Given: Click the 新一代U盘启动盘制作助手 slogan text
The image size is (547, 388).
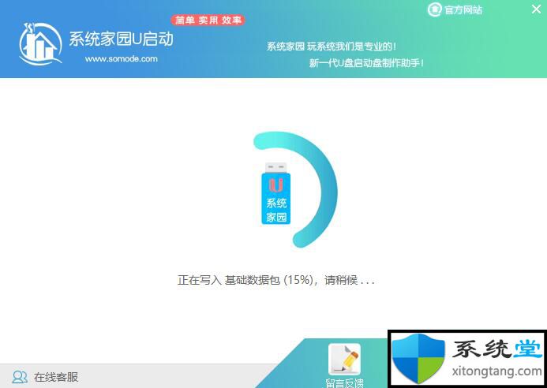Looking at the screenshot, I should pyautogui.click(x=366, y=63).
